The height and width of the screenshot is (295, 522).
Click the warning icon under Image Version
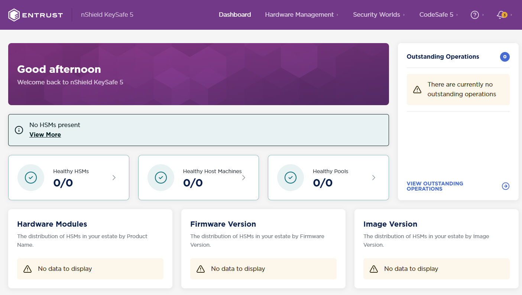click(373, 269)
